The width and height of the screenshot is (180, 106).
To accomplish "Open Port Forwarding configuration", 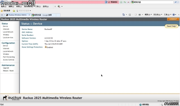I will coord(9,57).
